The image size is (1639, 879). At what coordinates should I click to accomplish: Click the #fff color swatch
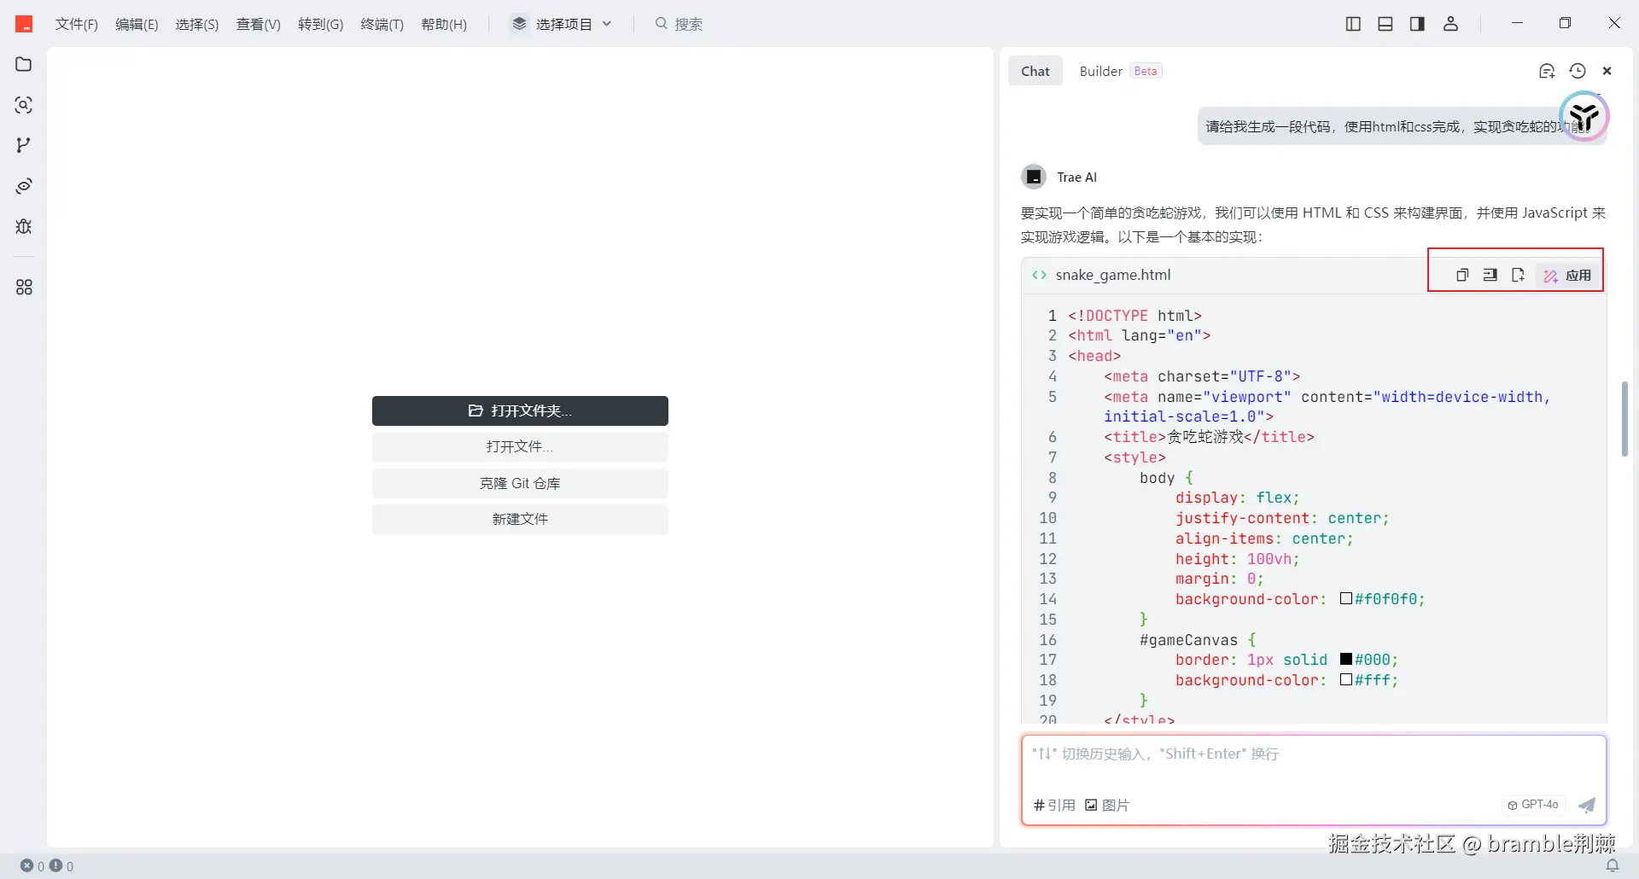[x=1346, y=679]
